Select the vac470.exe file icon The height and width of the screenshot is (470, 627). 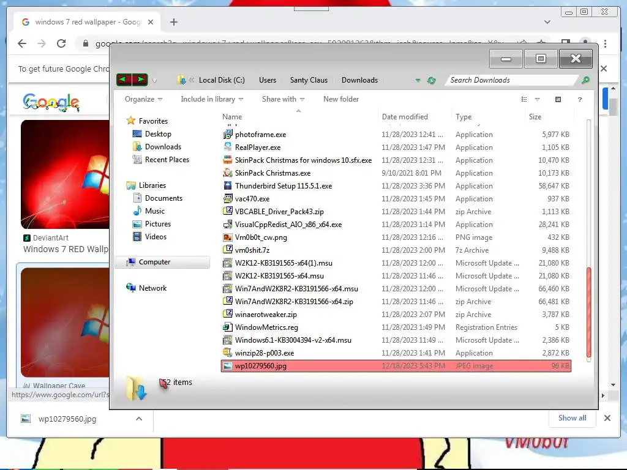pyautogui.click(x=228, y=198)
